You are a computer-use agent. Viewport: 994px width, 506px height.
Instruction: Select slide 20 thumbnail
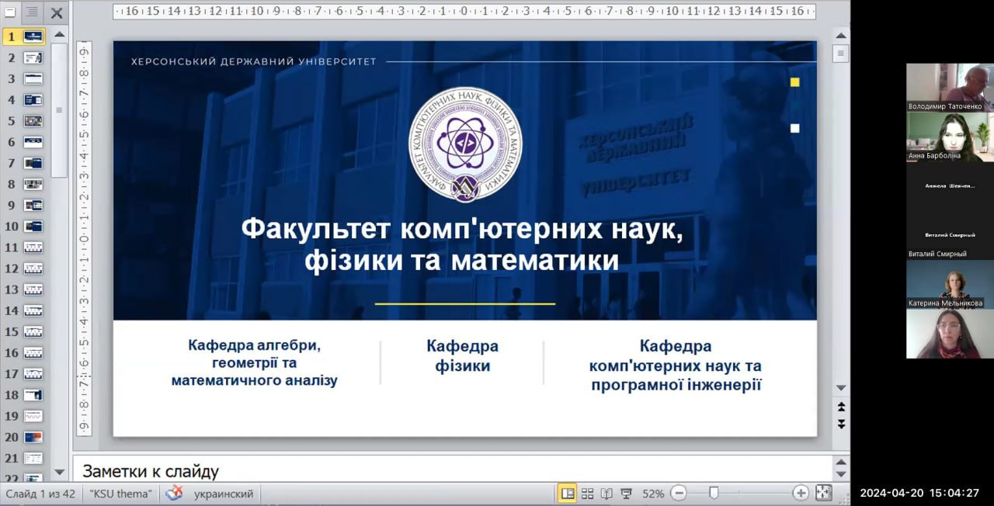[33, 437]
